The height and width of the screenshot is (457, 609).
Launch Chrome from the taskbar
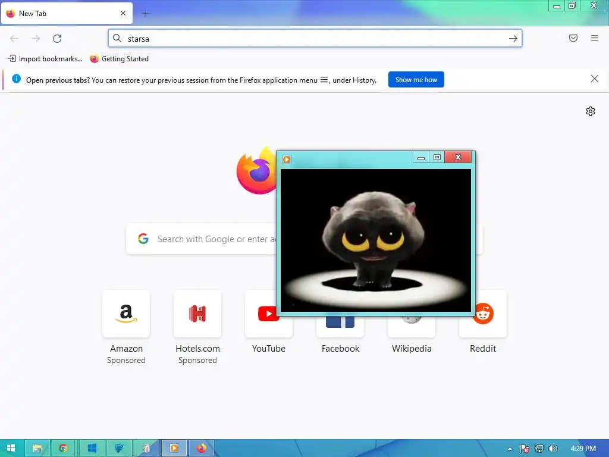pos(63,449)
